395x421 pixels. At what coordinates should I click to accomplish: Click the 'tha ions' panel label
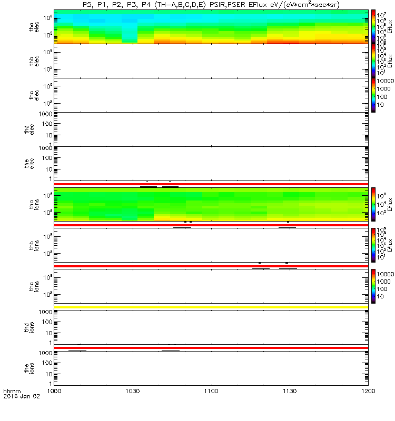[34, 205]
